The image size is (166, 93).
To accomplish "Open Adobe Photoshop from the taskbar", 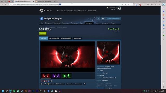I will (33, 91).
